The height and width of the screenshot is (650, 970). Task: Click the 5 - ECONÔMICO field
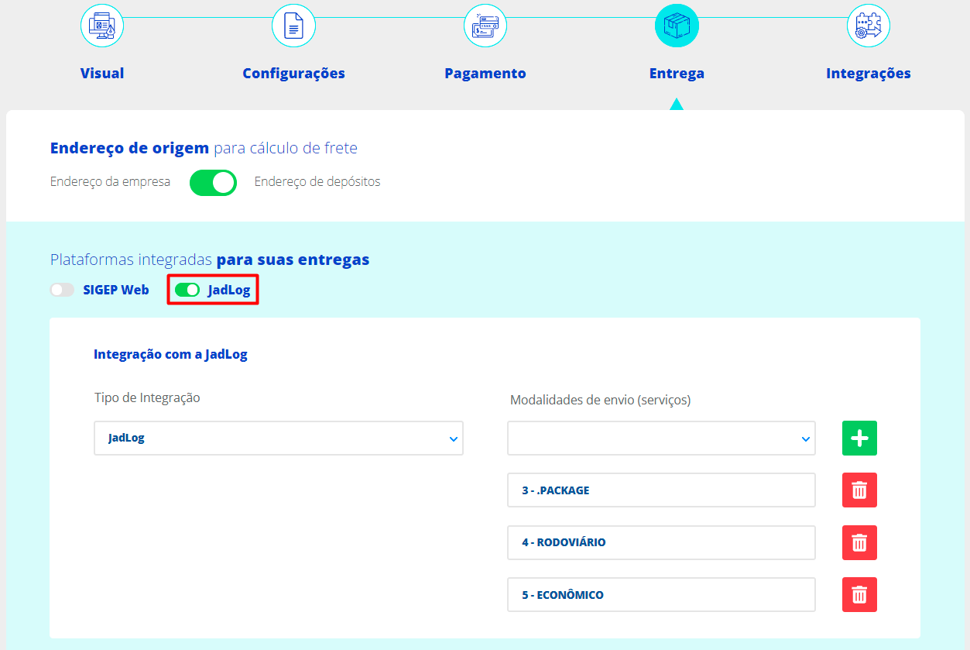point(661,595)
